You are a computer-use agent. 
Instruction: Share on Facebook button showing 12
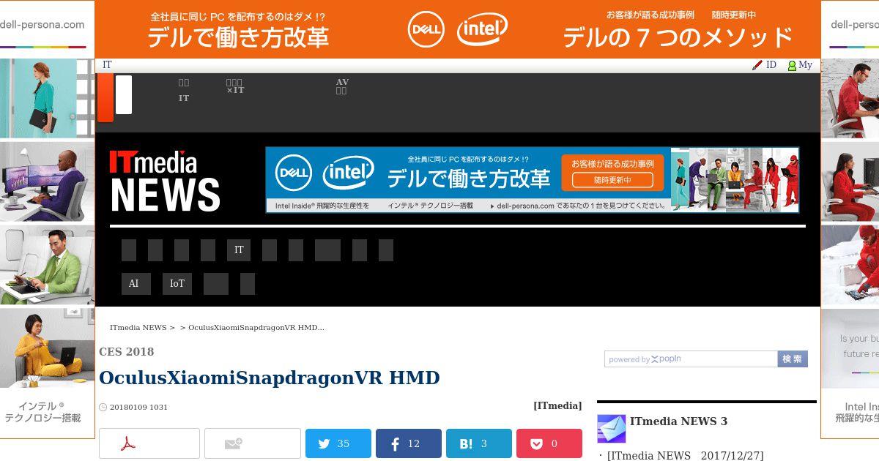(x=409, y=443)
